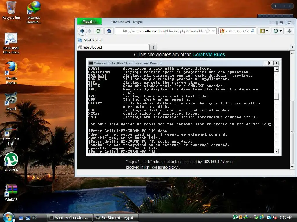297x222 pixels.
Task: Open Mypal raccoon desktop shortcut
Action: 11,101
